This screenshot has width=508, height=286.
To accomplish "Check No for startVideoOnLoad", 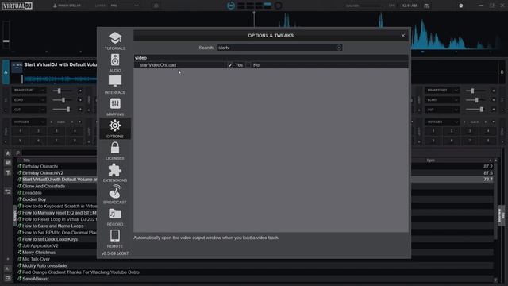I will coord(248,65).
